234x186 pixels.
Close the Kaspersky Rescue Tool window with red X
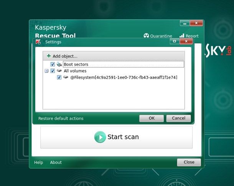point(196,23)
